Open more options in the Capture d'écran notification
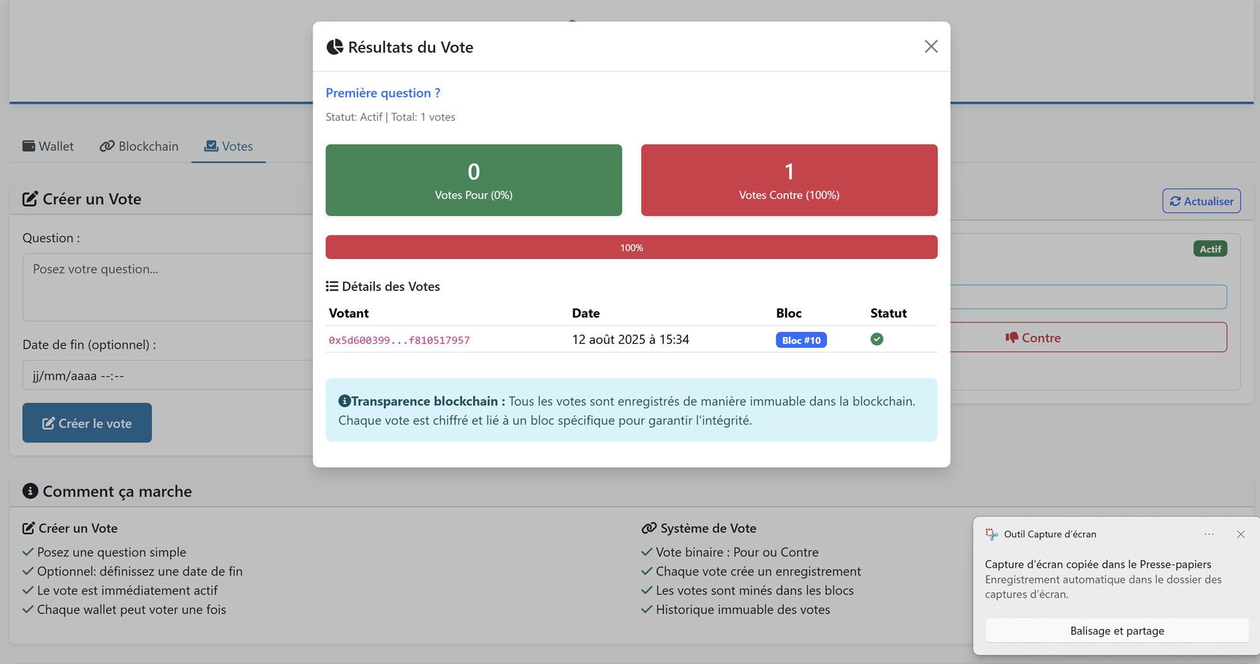Image resolution: width=1260 pixels, height=664 pixels. point(1208,534)
